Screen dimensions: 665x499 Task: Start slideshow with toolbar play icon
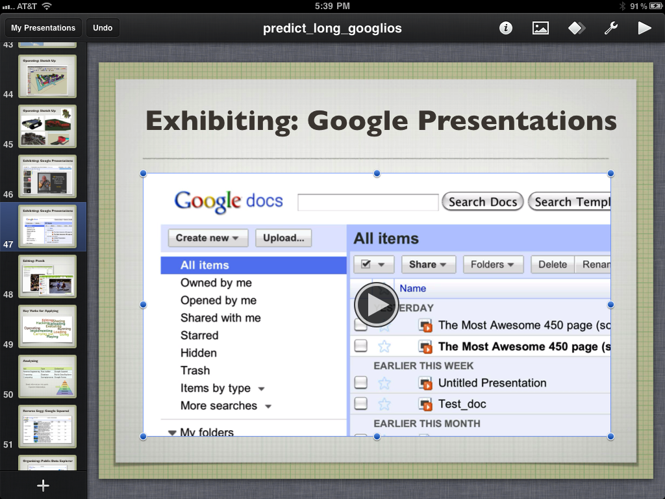644,28
